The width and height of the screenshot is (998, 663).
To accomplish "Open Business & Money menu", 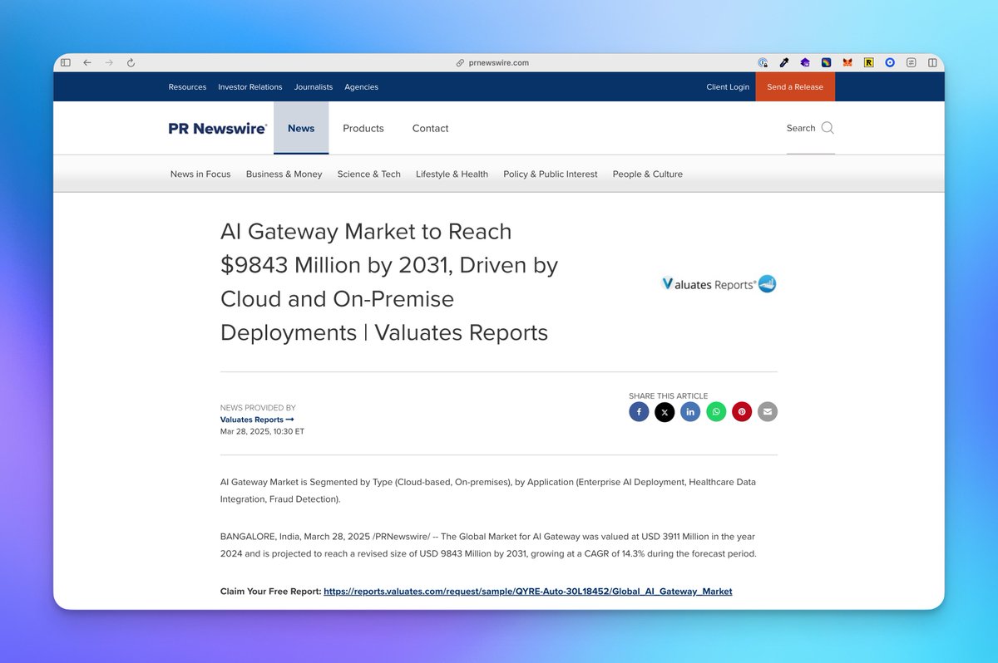I will [284, 174].
